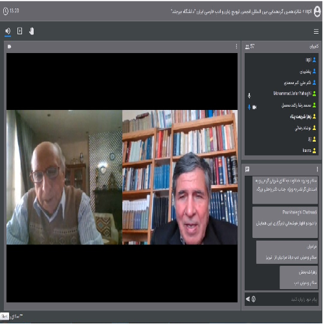Raise hand using the hand icon
Viewport: 323px width, 324px height.
(32, 31)
